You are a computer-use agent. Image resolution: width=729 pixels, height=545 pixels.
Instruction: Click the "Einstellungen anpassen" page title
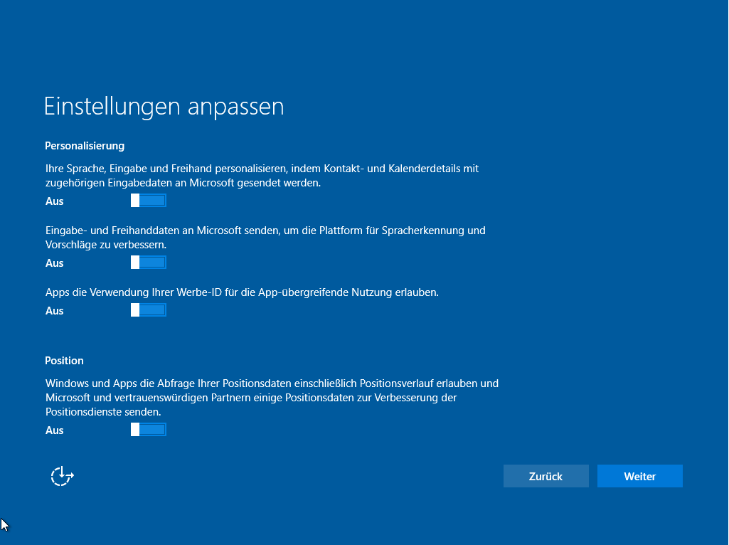[164, 106]
